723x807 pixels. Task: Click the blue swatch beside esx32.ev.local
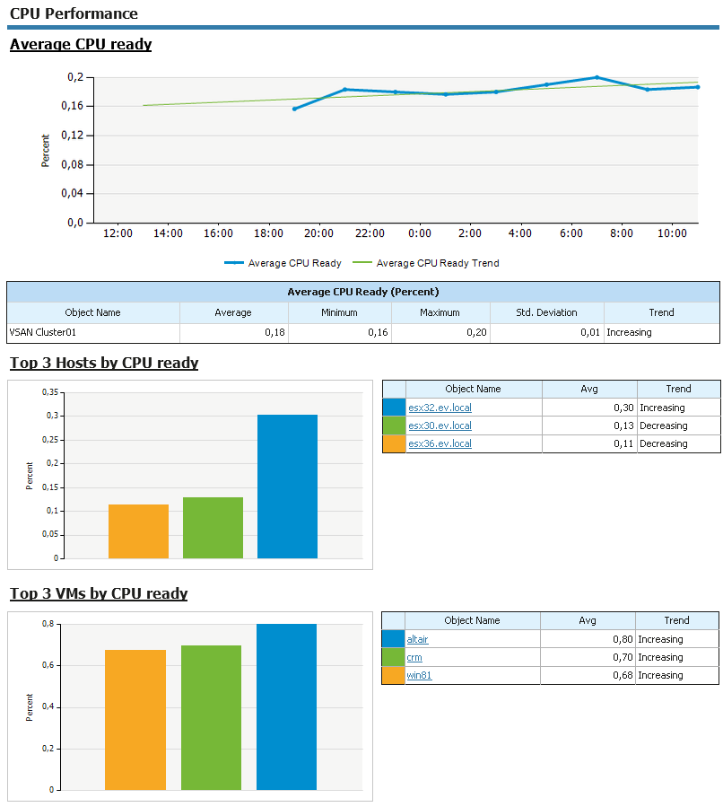395,408
